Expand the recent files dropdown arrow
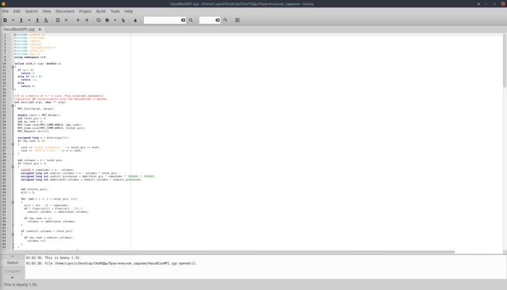The height and width of the screenshot is (290, 507). click(29, 20)
